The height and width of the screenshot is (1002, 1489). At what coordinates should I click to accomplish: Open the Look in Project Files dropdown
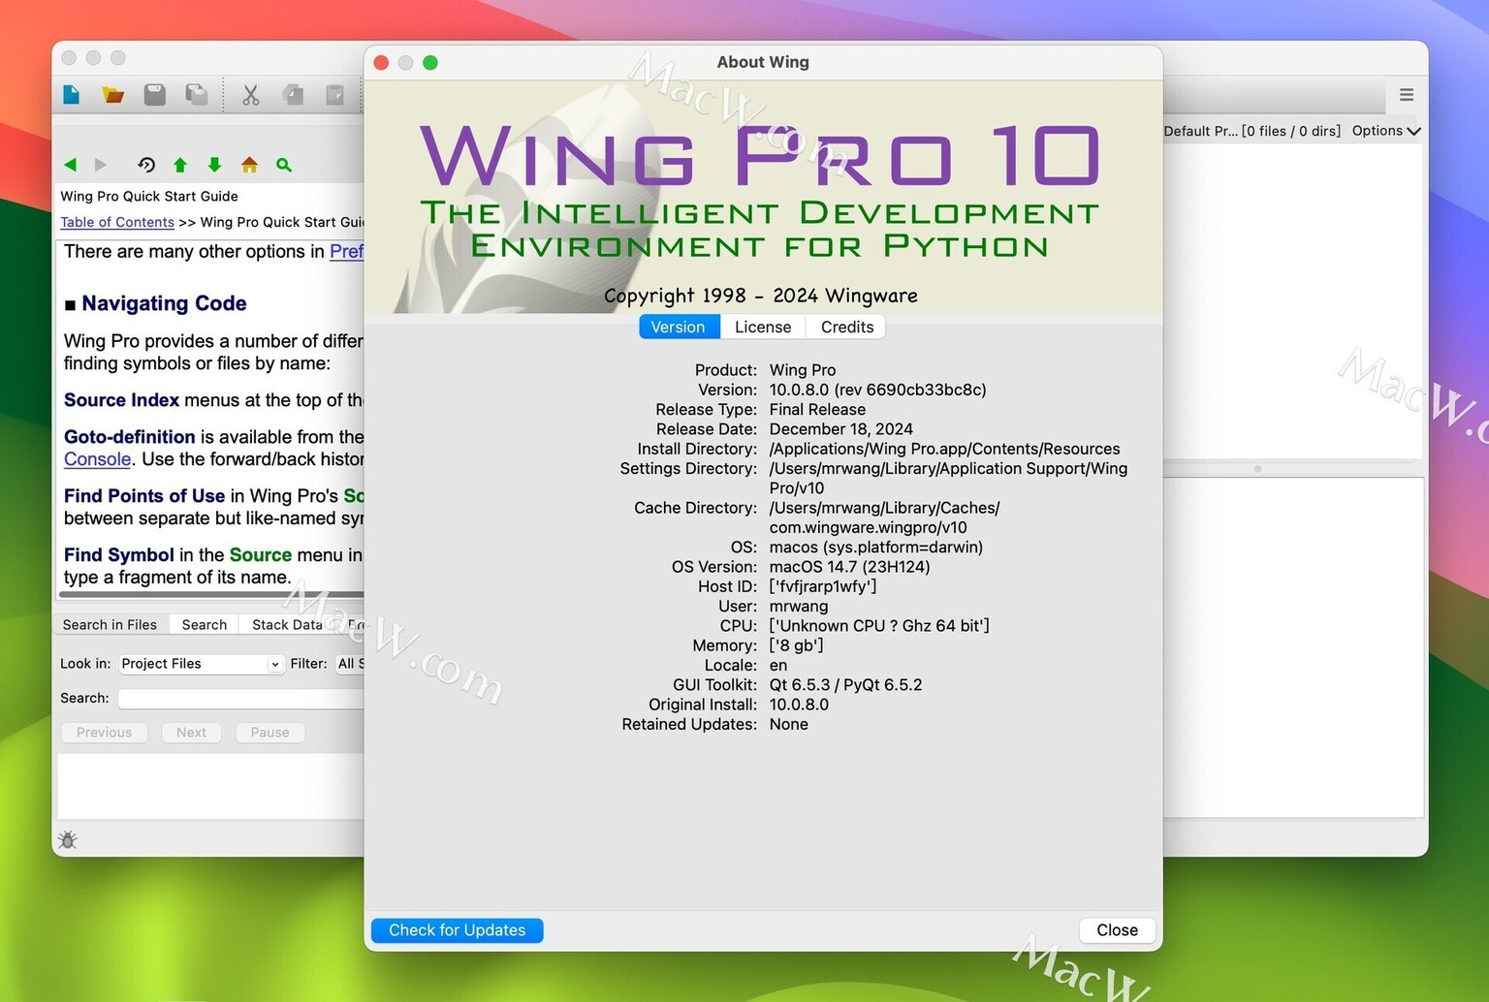tap(201, 664)
